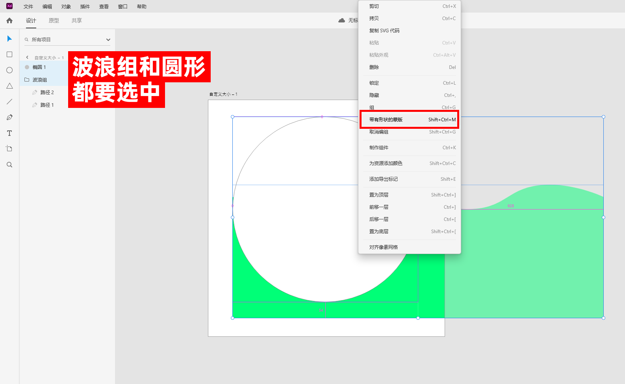This screenshot has width=625, height=384.
Task: Choose 剪切 from context menu
Action: [410, 6]
